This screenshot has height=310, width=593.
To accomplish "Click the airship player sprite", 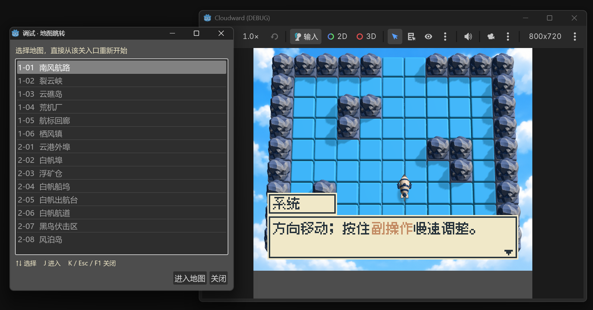I will click(x=404, y=187).
